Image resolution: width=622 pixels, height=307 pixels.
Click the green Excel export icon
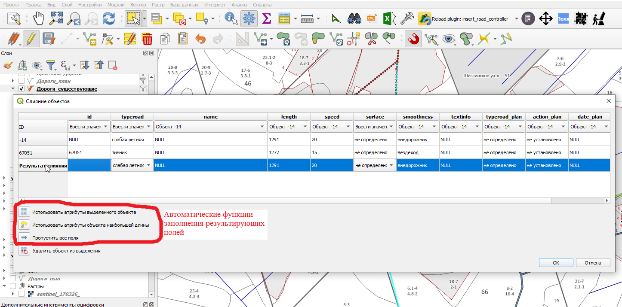(387, 19)
